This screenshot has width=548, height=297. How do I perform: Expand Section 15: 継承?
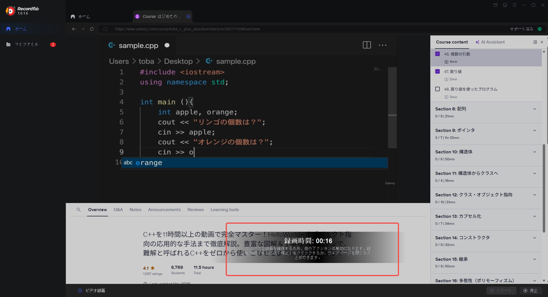click(x=486, y=262)
